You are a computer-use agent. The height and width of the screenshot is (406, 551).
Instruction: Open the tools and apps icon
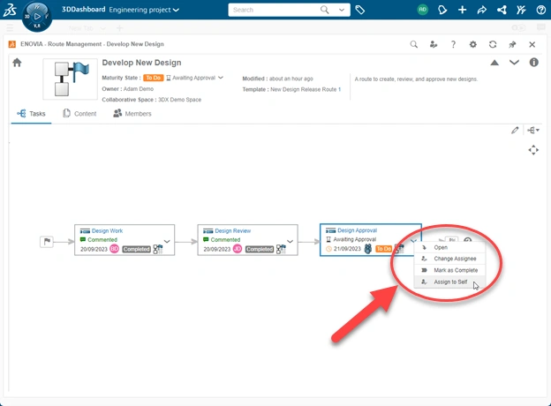521,10
